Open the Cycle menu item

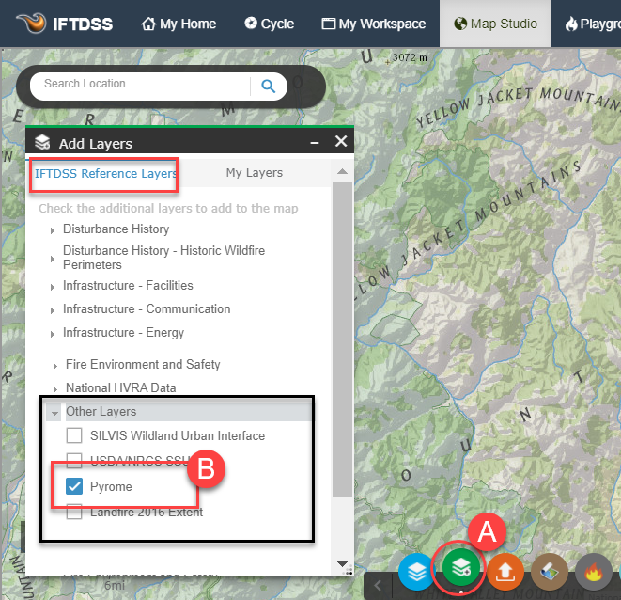(x=270, y=24)
